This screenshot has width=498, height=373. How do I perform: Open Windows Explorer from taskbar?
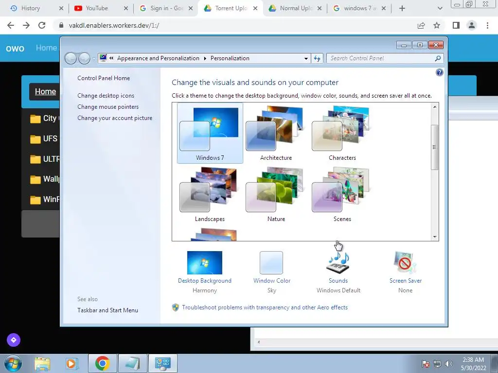tap(42, 363)
